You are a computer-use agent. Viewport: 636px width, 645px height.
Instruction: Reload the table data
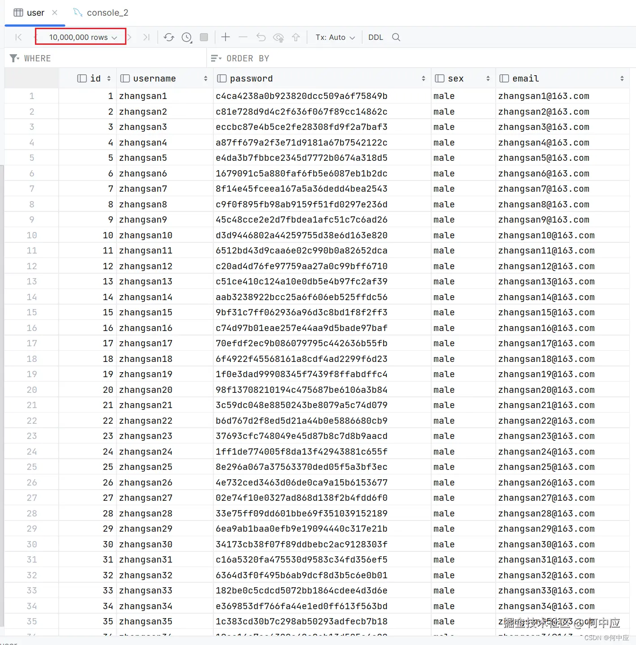169,37
